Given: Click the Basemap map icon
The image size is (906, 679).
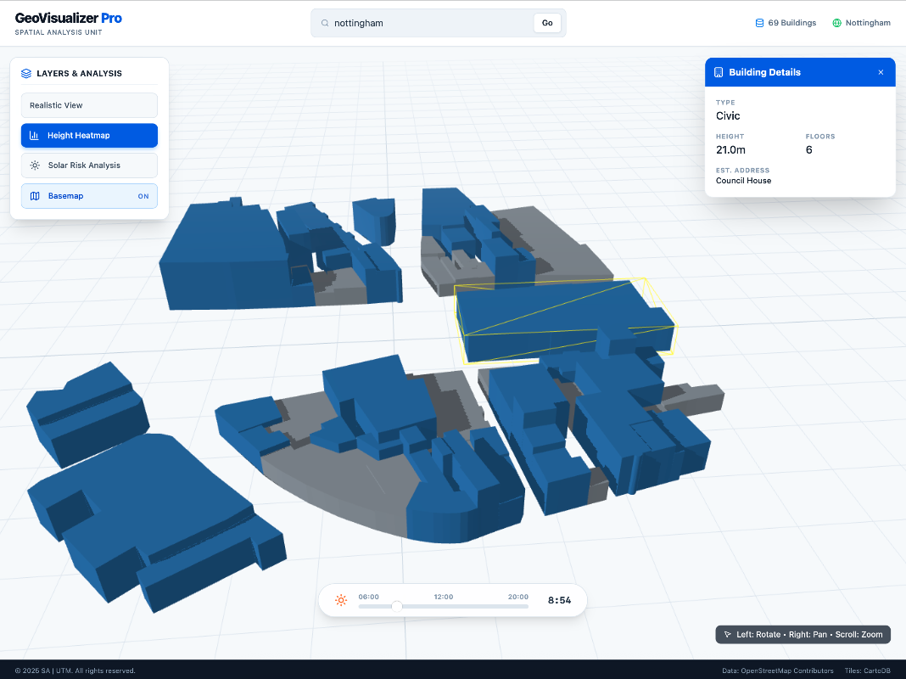Looking at the screenshot, I should (x=35, y=196).
